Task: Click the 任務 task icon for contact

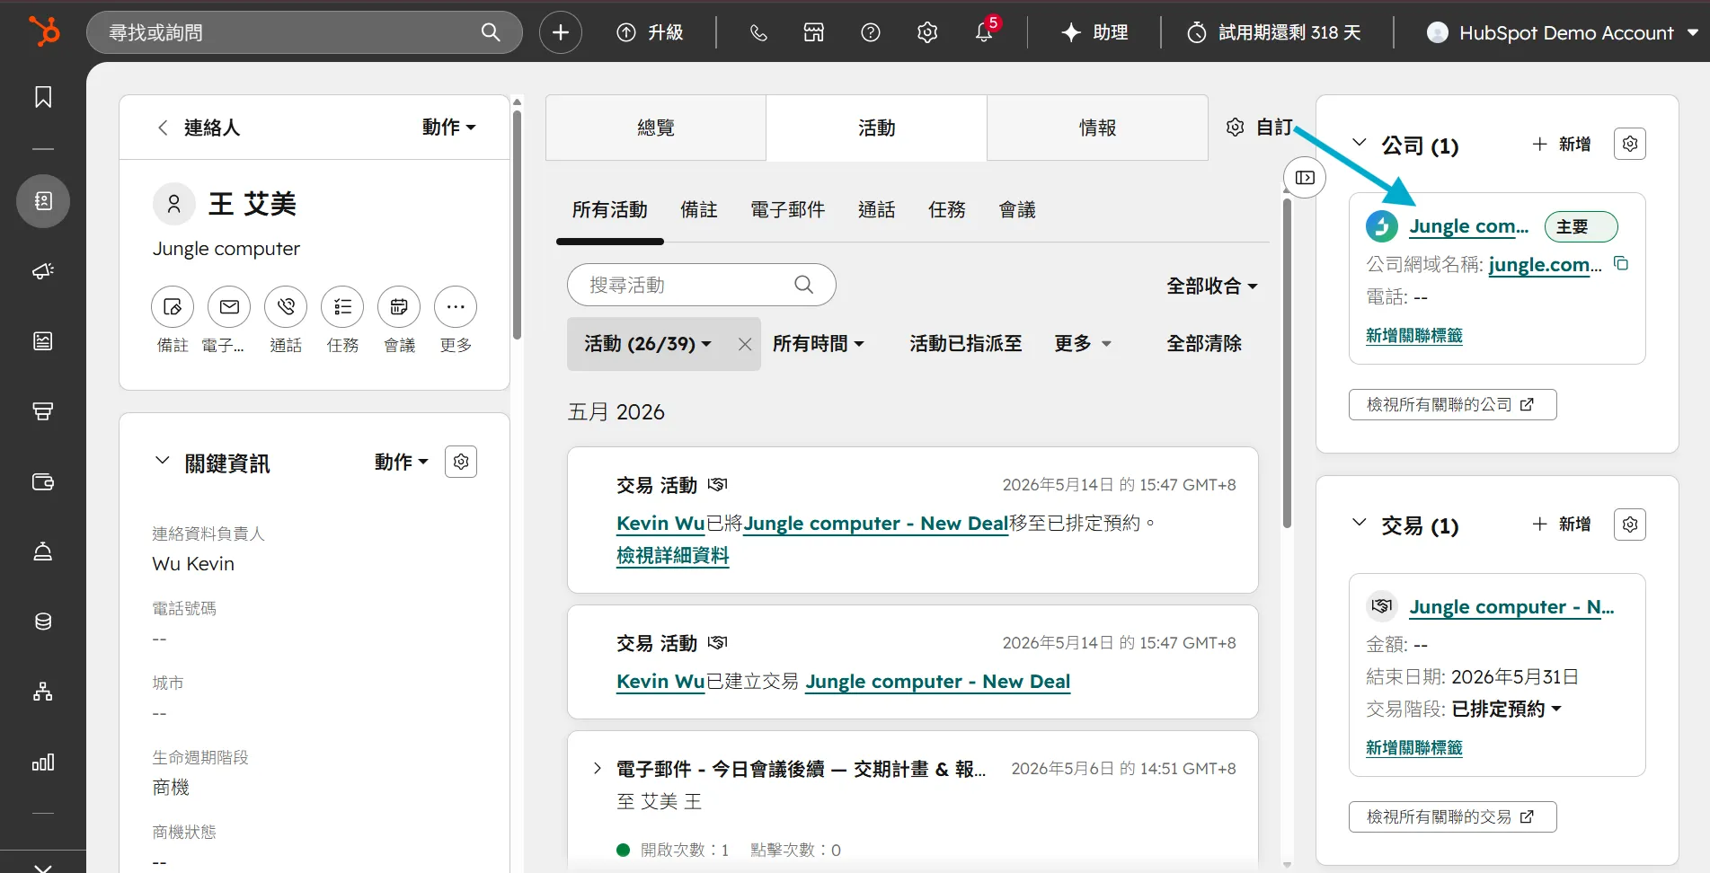Action: (x=342, y=307)
